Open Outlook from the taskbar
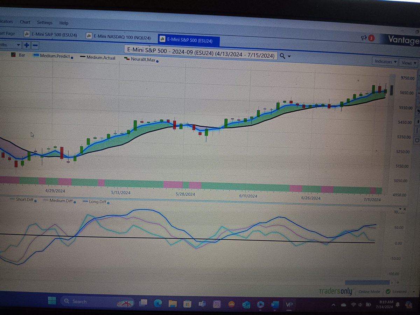This screenshot has height=315, width=420. pyautogui.click(x=246, y=305)
